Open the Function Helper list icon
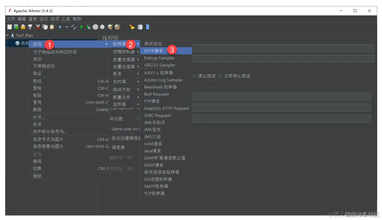The image size is (382, 220). [140, 27]
